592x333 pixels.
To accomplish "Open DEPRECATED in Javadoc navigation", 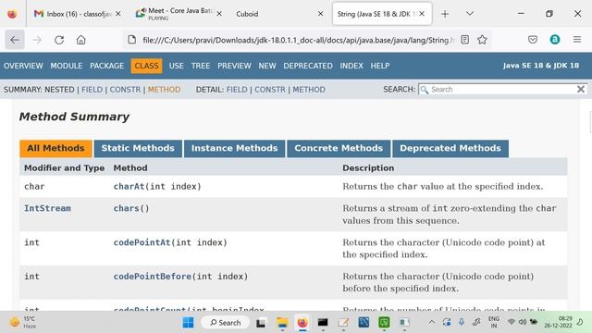I will click(308, 66).
